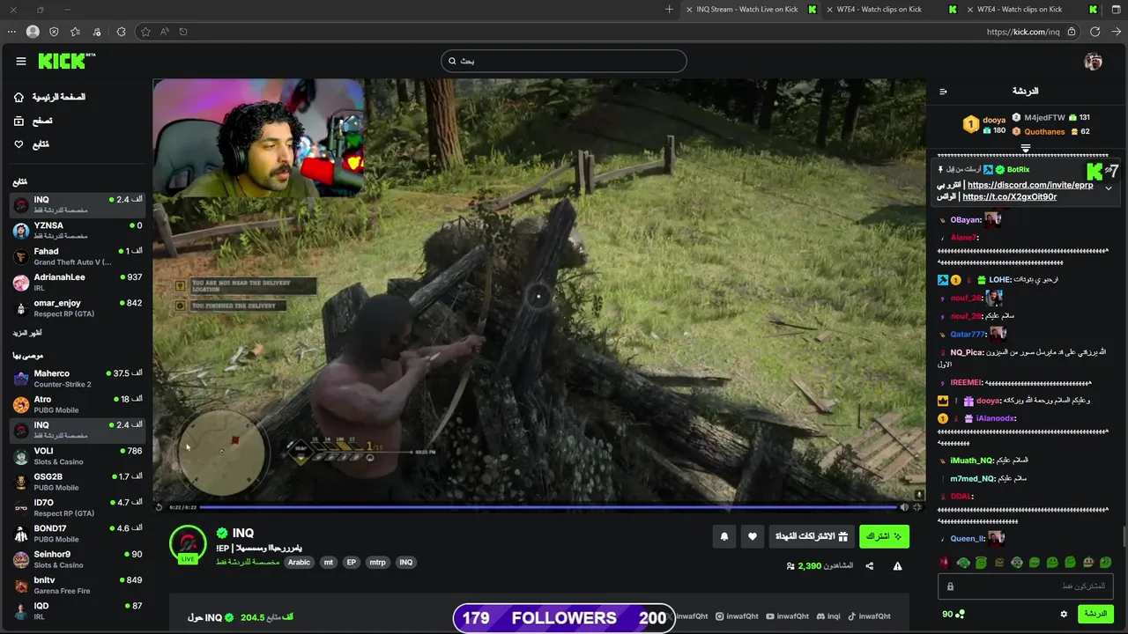
Task: Collapse the chat panel
Action: point(943,92)
